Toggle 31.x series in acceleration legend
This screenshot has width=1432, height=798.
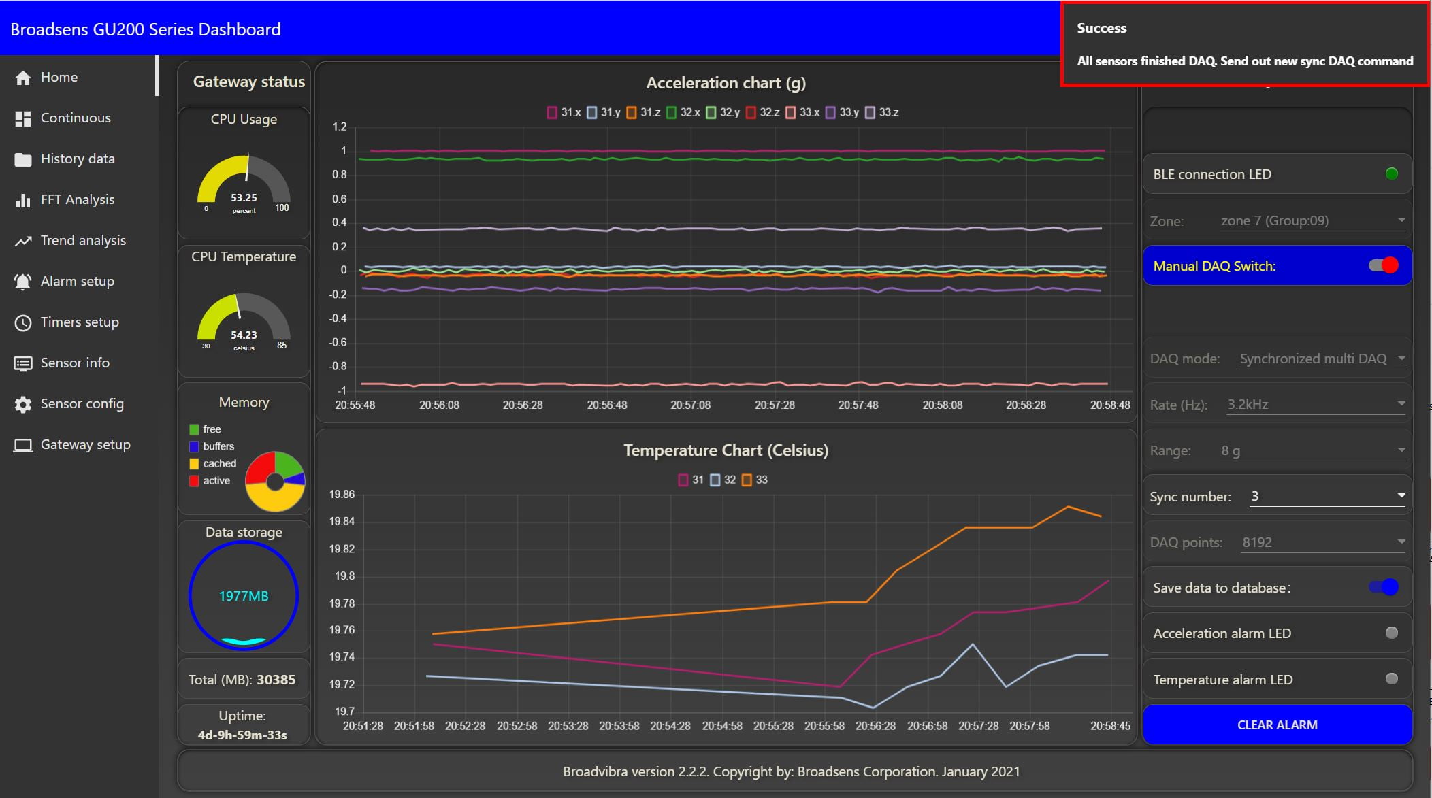coord(564,112)
